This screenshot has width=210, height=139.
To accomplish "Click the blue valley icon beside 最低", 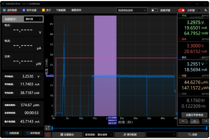I will (x=180, y=57).
